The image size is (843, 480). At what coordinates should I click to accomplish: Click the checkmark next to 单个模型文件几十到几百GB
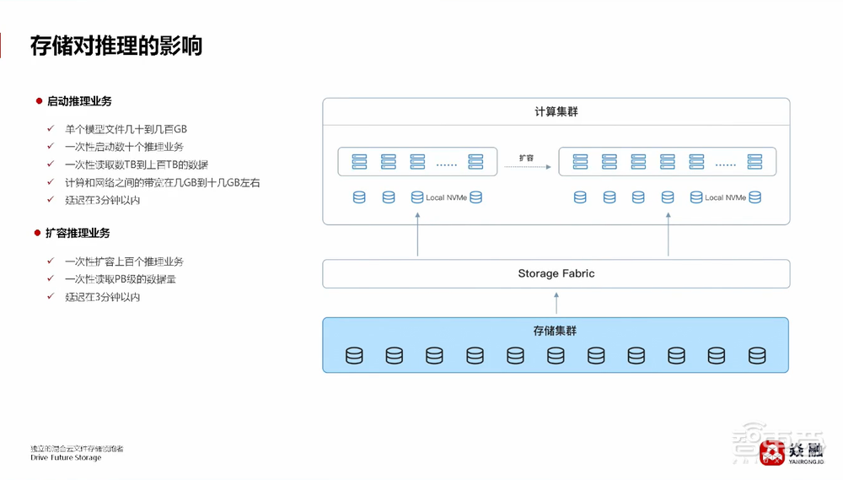pyautogui.click(x=51, y=129)
